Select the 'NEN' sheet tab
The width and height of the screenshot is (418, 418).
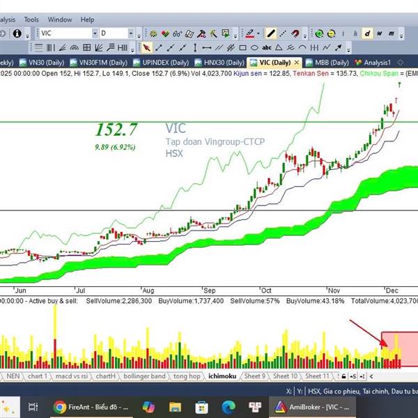[13, 376]
